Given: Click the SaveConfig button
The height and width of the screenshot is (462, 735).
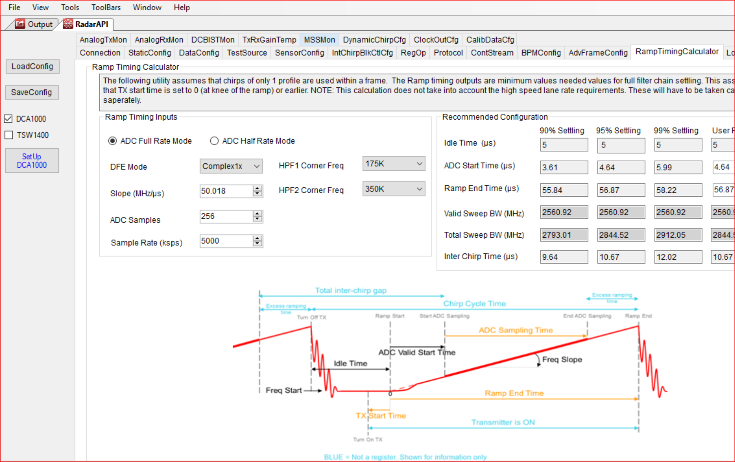Looking at the screenshot, I should pyautogui.click(x=32, y=92).
